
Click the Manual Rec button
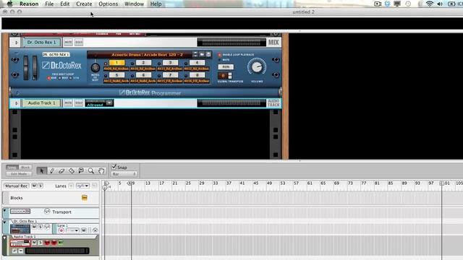[x=17, y=186]
